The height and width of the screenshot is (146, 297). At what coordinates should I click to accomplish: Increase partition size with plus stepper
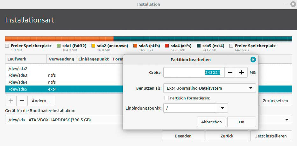242,73
